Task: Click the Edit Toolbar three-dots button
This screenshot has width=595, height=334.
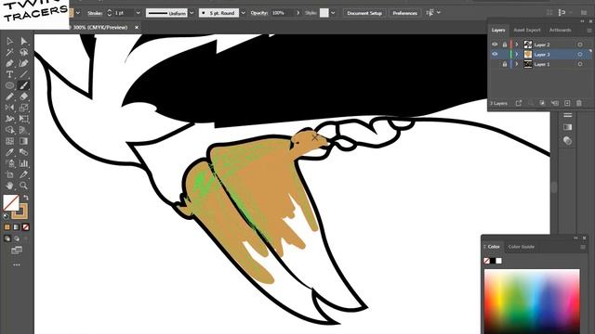Action: click(x=17, y=264)
